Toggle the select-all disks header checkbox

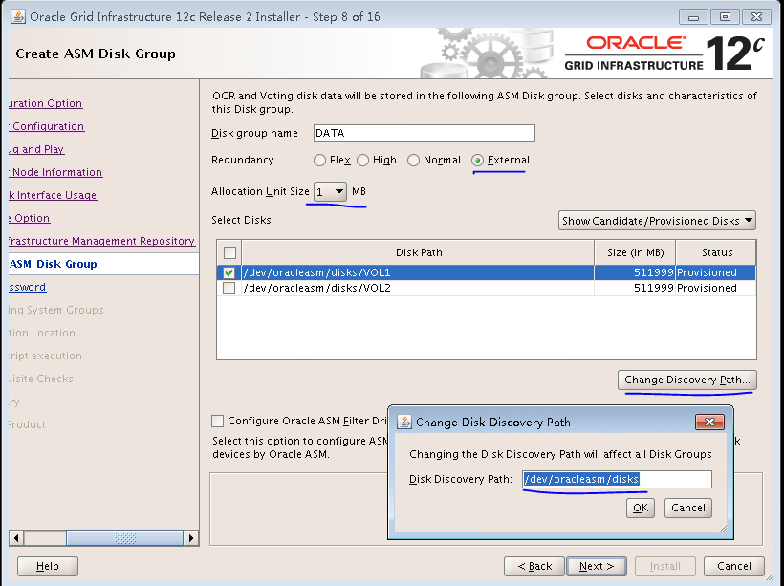coord(230,252)
